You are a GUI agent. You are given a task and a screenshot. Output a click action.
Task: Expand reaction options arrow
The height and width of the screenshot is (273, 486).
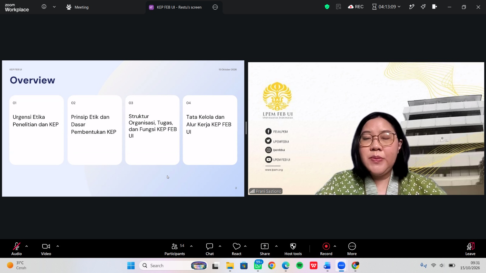(x=245, y=246)
